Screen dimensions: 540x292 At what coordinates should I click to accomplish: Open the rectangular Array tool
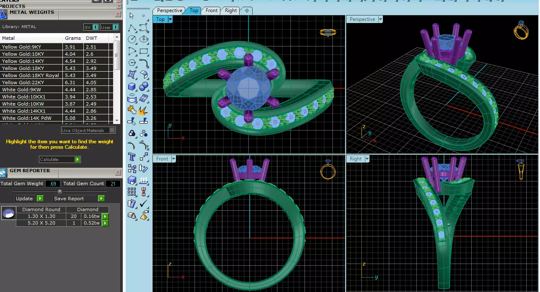coord(132,192)
